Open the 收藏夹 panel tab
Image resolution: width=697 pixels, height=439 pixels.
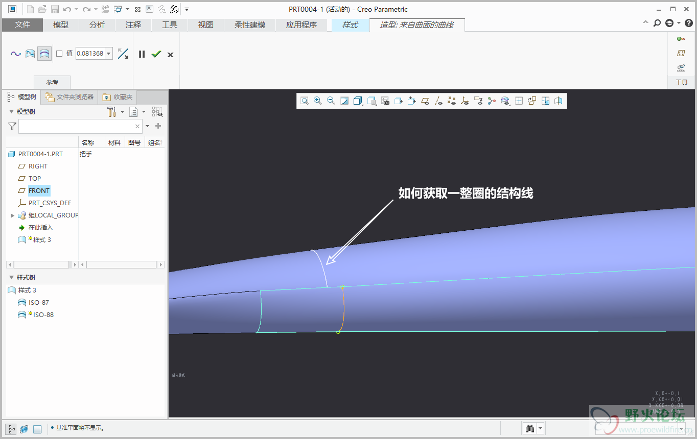[x=118, y=97]
